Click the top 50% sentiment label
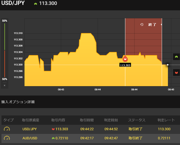 [4, 21]
